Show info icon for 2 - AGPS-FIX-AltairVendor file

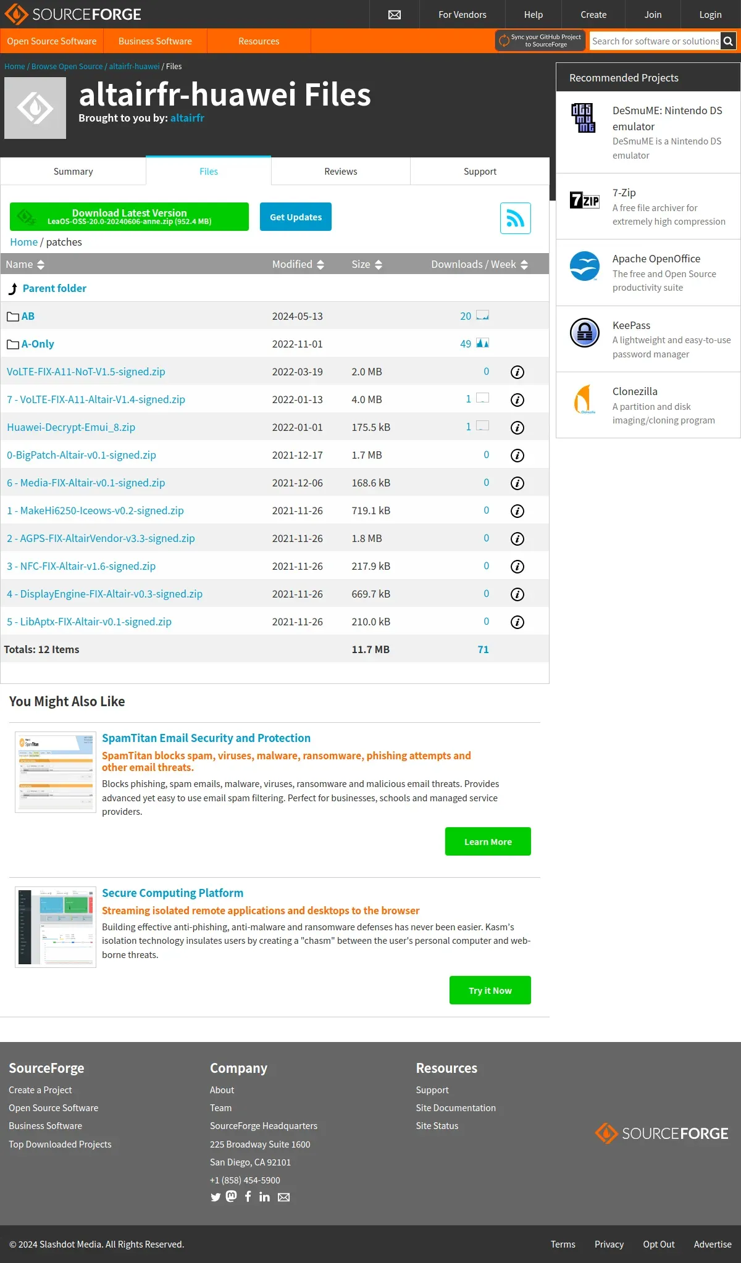click(517, 539)
